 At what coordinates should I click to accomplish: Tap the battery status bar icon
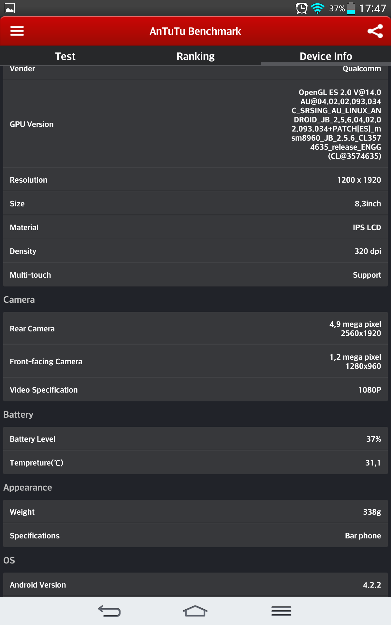click(351, 8)
